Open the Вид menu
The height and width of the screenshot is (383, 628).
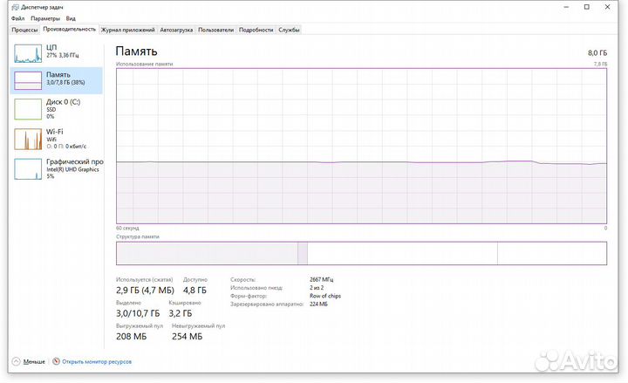71,17
